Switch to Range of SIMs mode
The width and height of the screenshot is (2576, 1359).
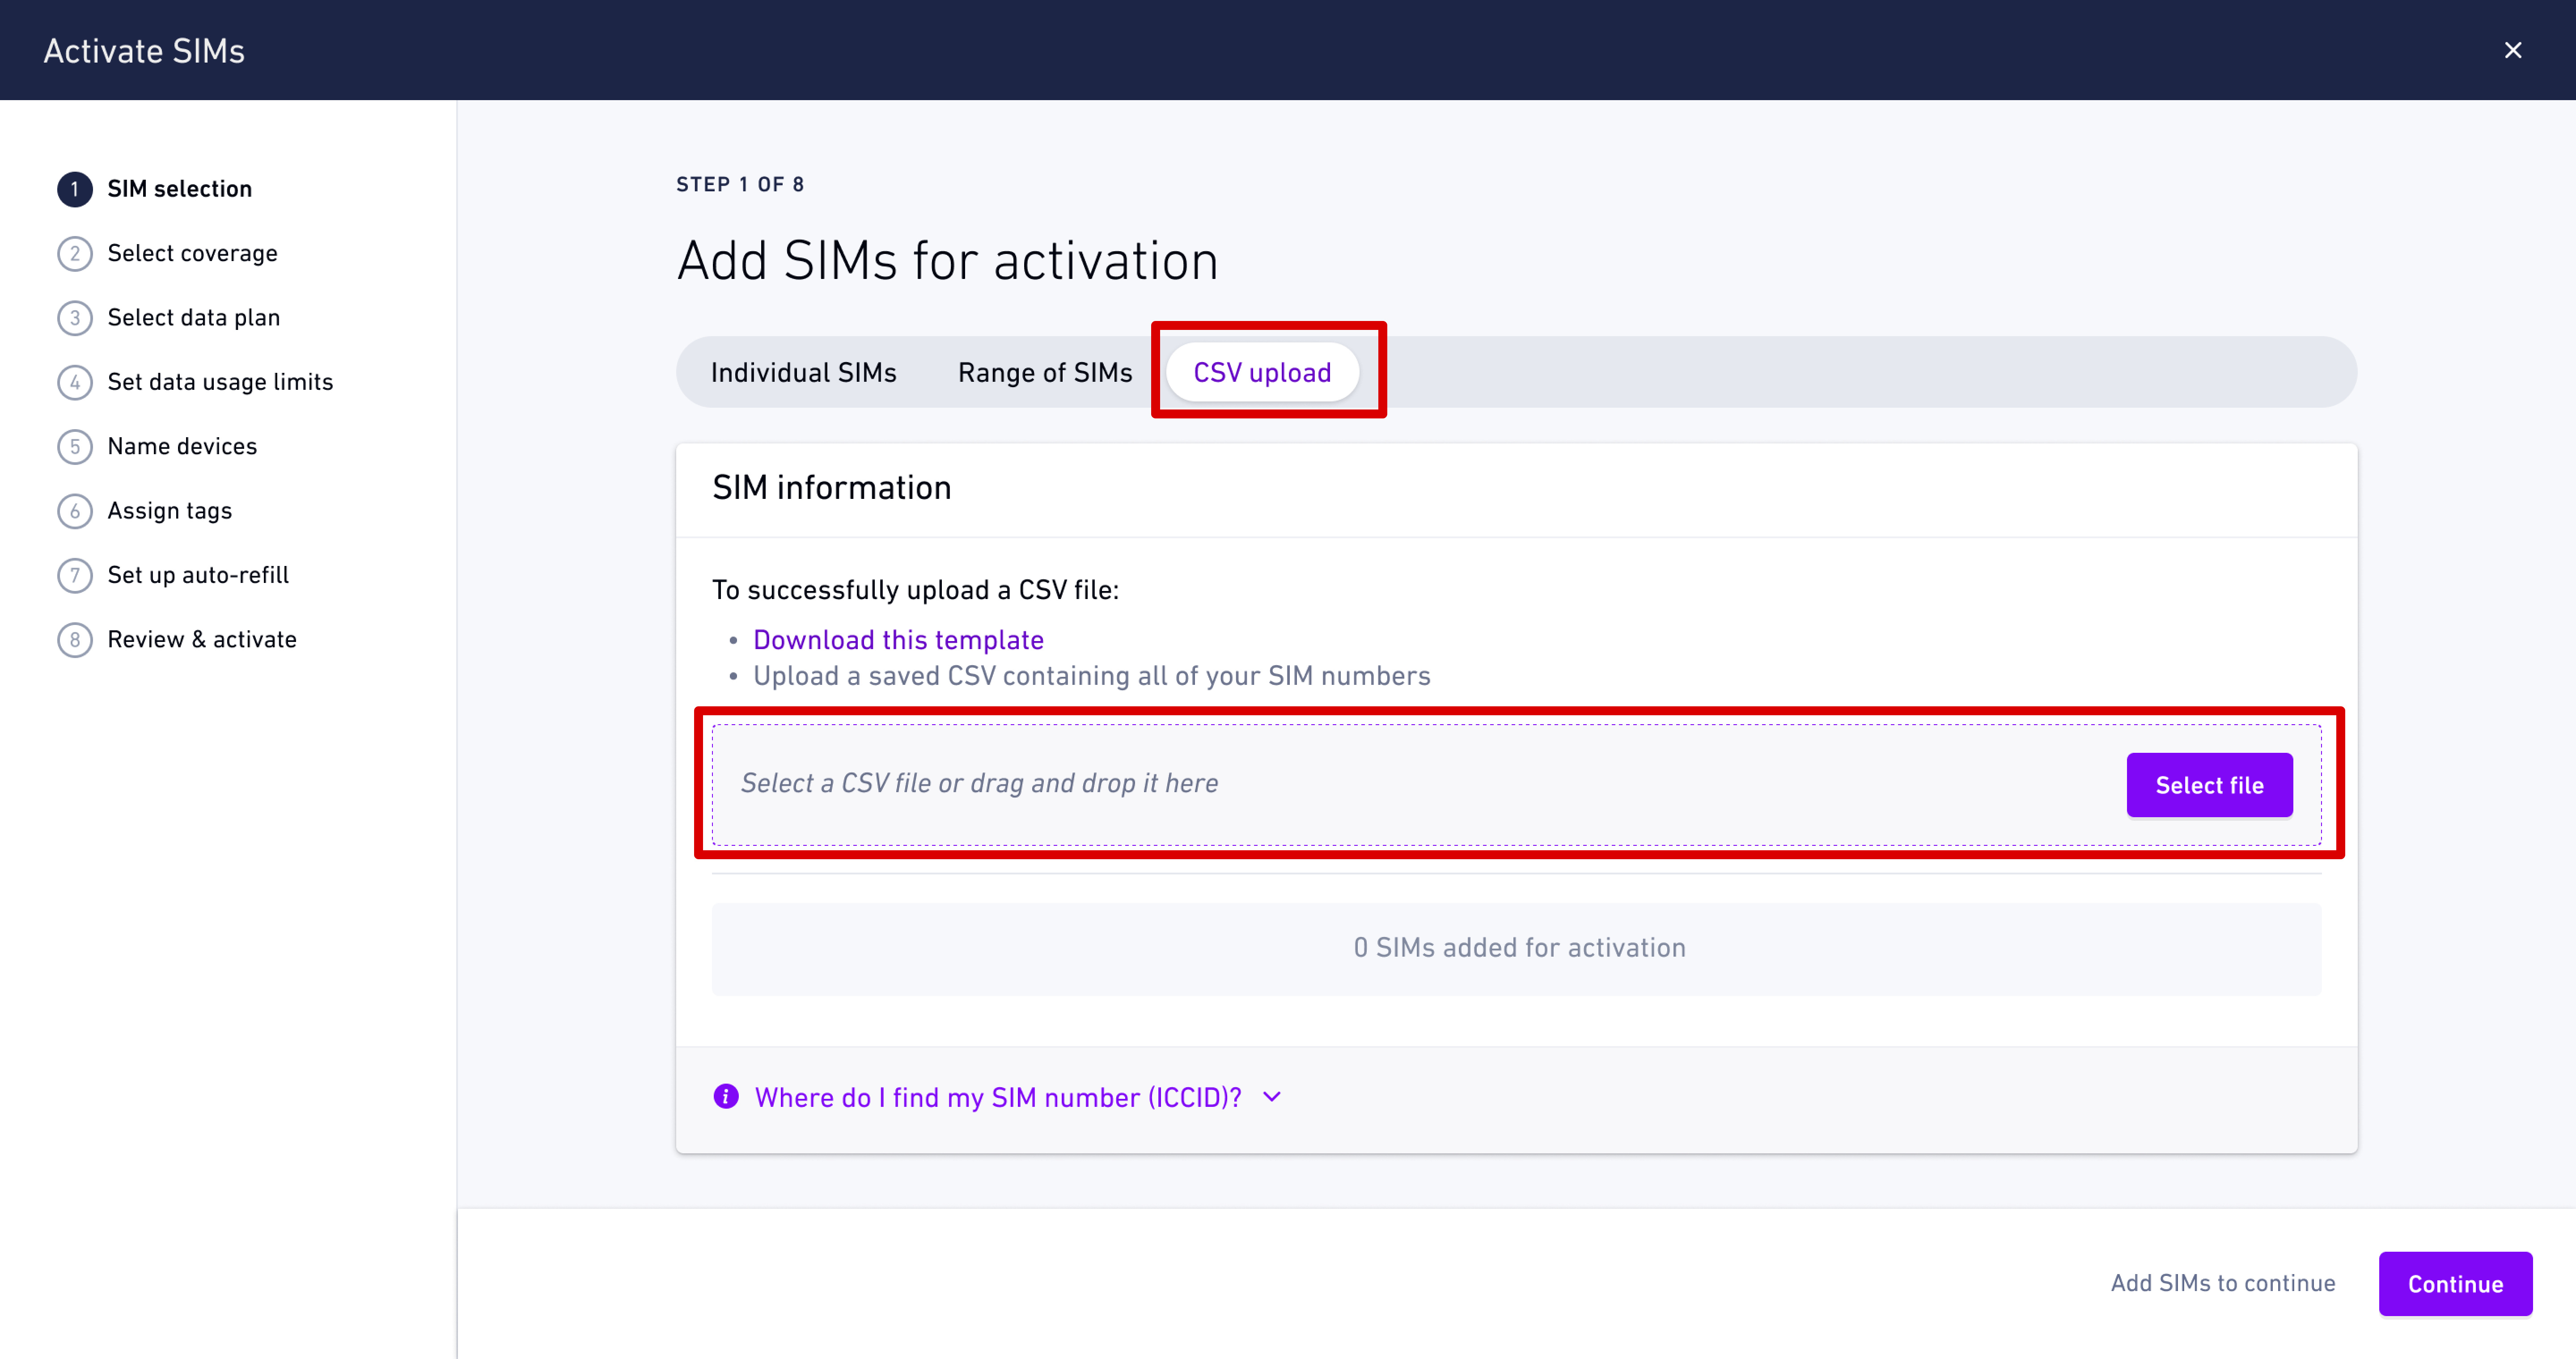tap(1044, 372)
